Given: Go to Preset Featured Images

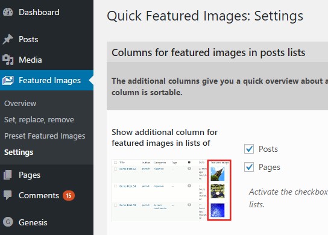Looking at the screenshot, I should (45, 136).
